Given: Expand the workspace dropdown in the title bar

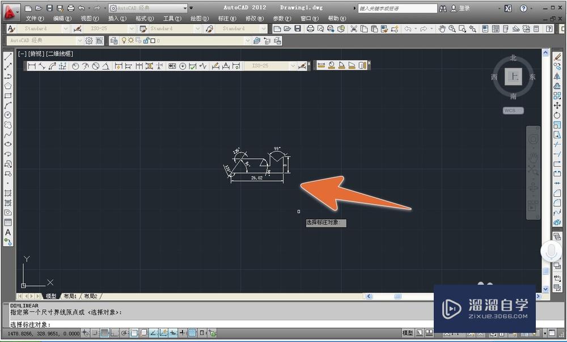Looking at the screenshot, I should 185,8.
